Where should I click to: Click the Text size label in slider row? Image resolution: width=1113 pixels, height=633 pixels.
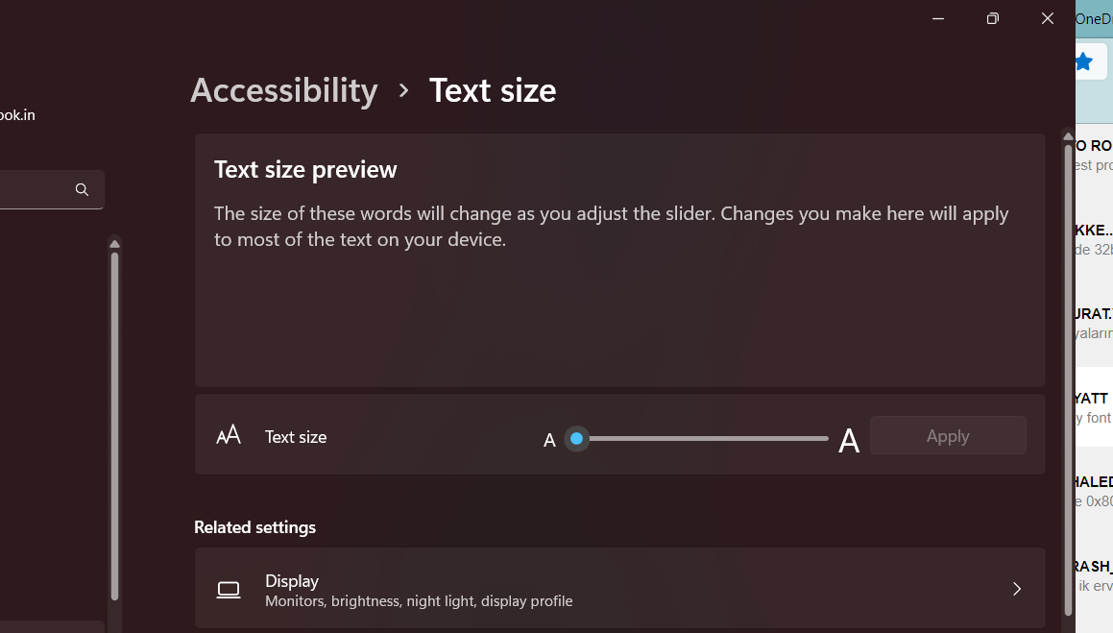tap(295, 437)
